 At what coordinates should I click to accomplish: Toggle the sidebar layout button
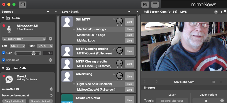point(23,4)
